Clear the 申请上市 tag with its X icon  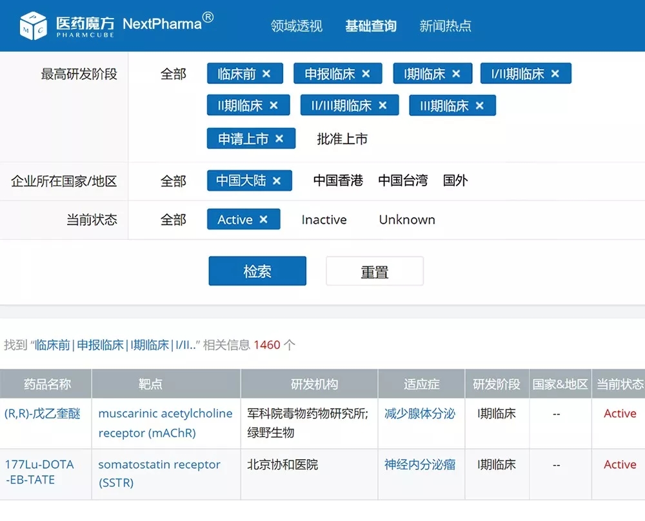pos(279,139)
